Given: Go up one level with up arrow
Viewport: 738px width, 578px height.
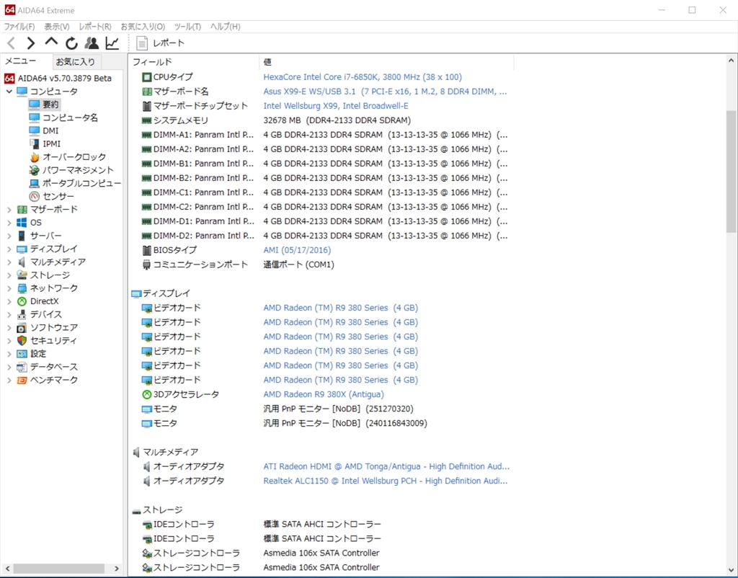Looking at the screenshot, I should pos(51,43).
